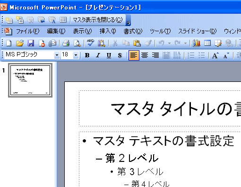Create a new blank presentation
The image size is (241, 187).
pos(9,43)
